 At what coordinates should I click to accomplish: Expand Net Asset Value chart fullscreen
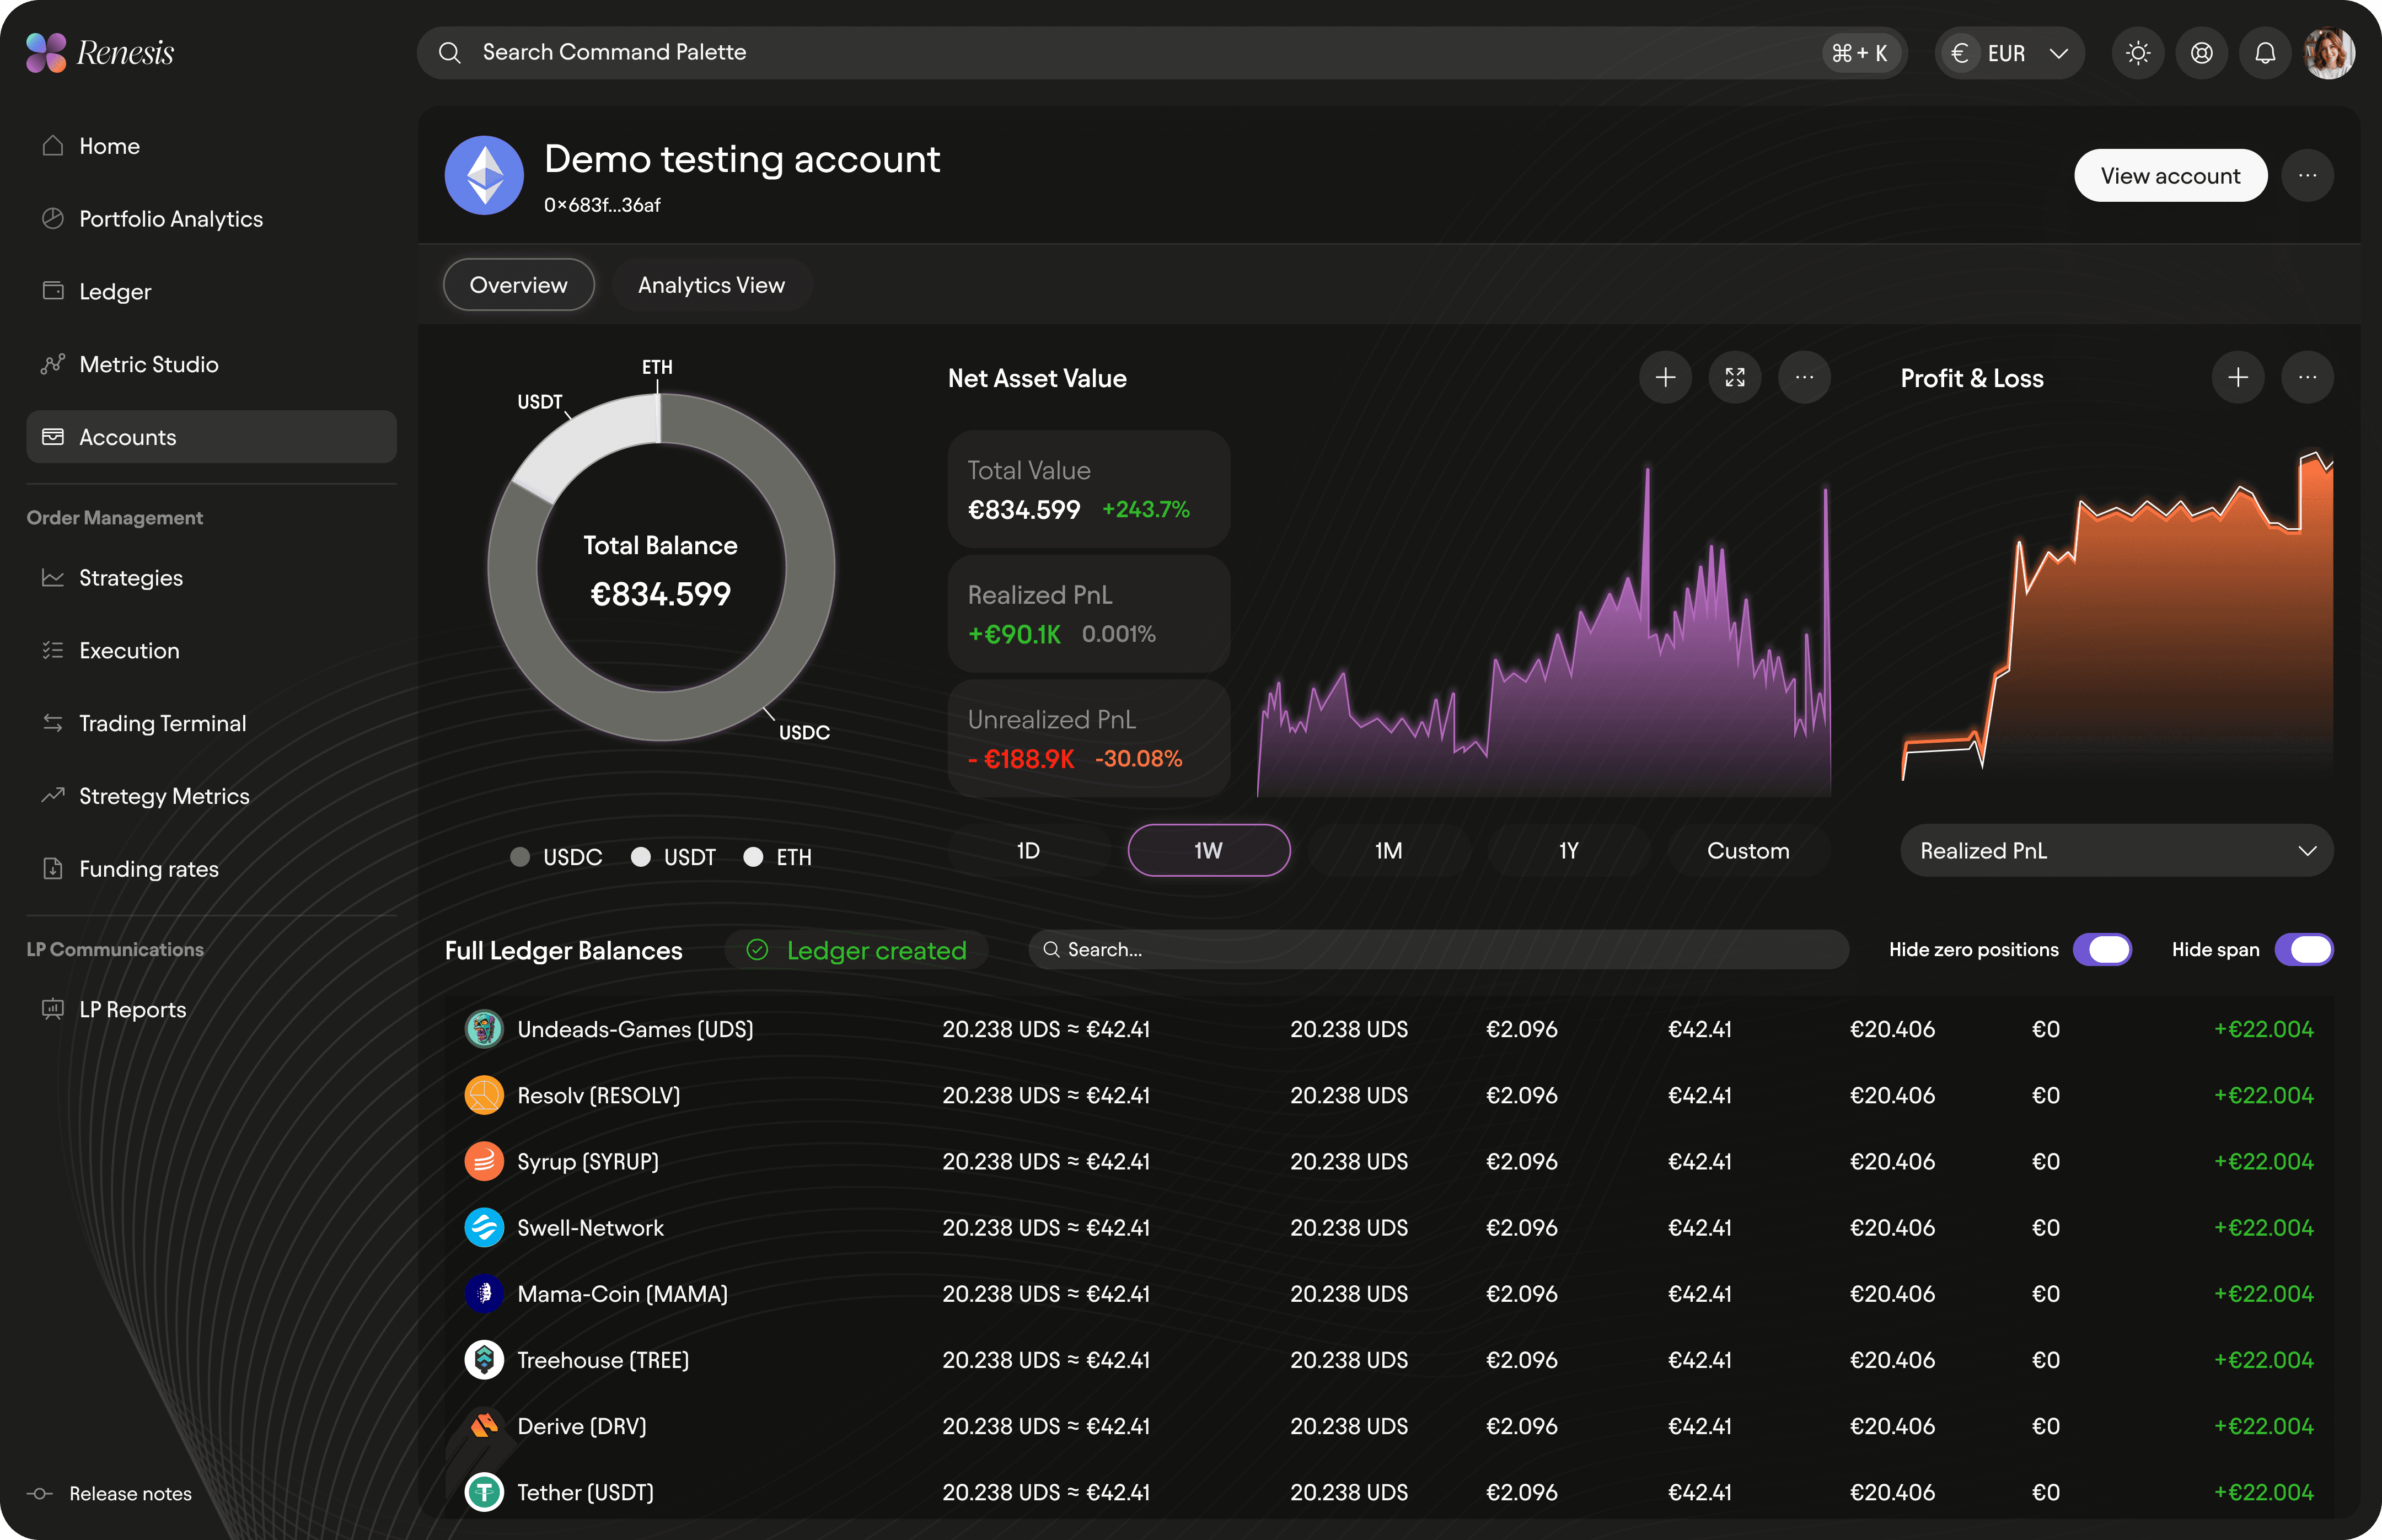tap(1735, 377)
